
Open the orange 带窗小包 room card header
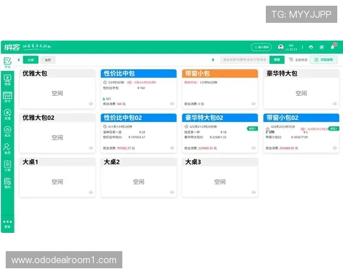coord(220,74)
